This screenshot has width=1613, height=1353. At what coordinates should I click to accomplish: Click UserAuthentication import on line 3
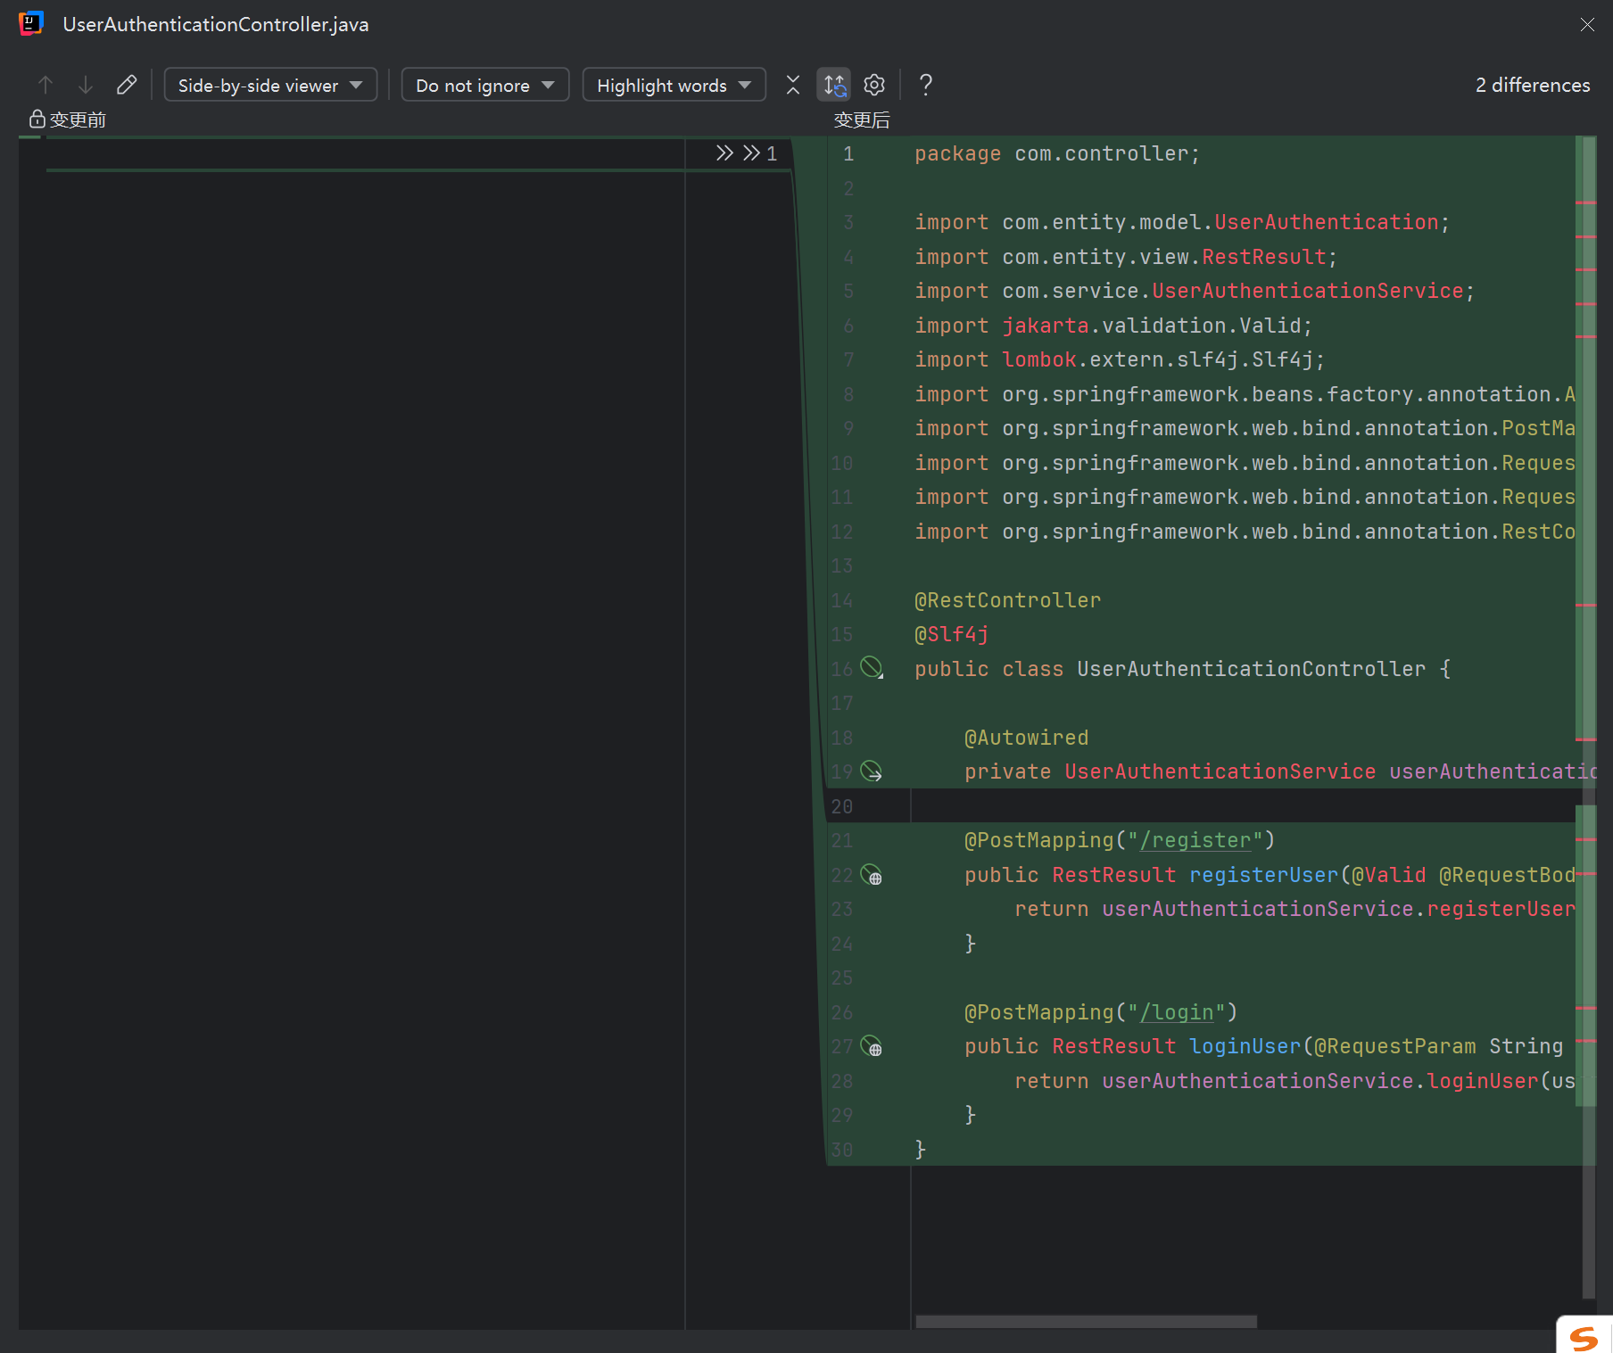pyautogui.click(x=1327, y=222)
